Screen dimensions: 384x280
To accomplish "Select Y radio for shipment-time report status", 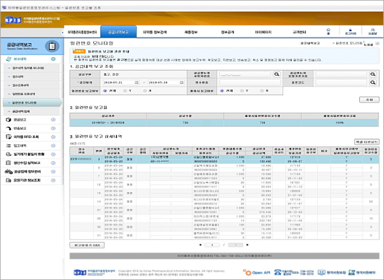I will point(242,91).
